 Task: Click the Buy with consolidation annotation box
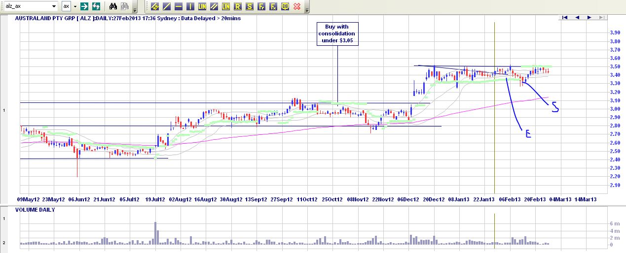pos(337,33)
